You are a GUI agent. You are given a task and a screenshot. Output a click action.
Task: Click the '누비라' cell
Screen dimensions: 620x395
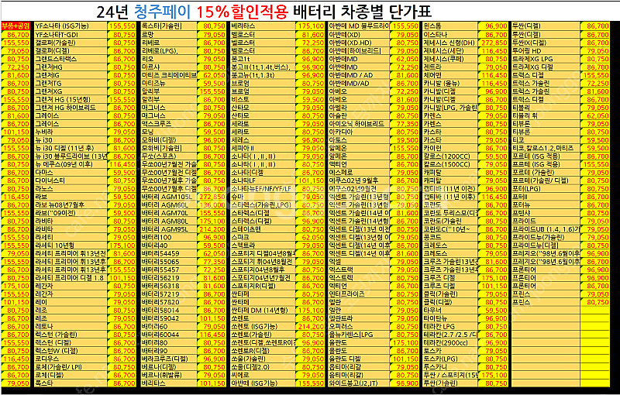(71, 132)
